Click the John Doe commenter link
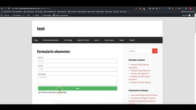The width and height of the screenshot is (196, 110). [134, 95]
